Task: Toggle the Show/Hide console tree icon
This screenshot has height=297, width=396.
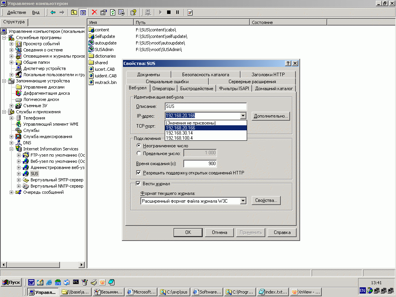Action: (83, 12)
